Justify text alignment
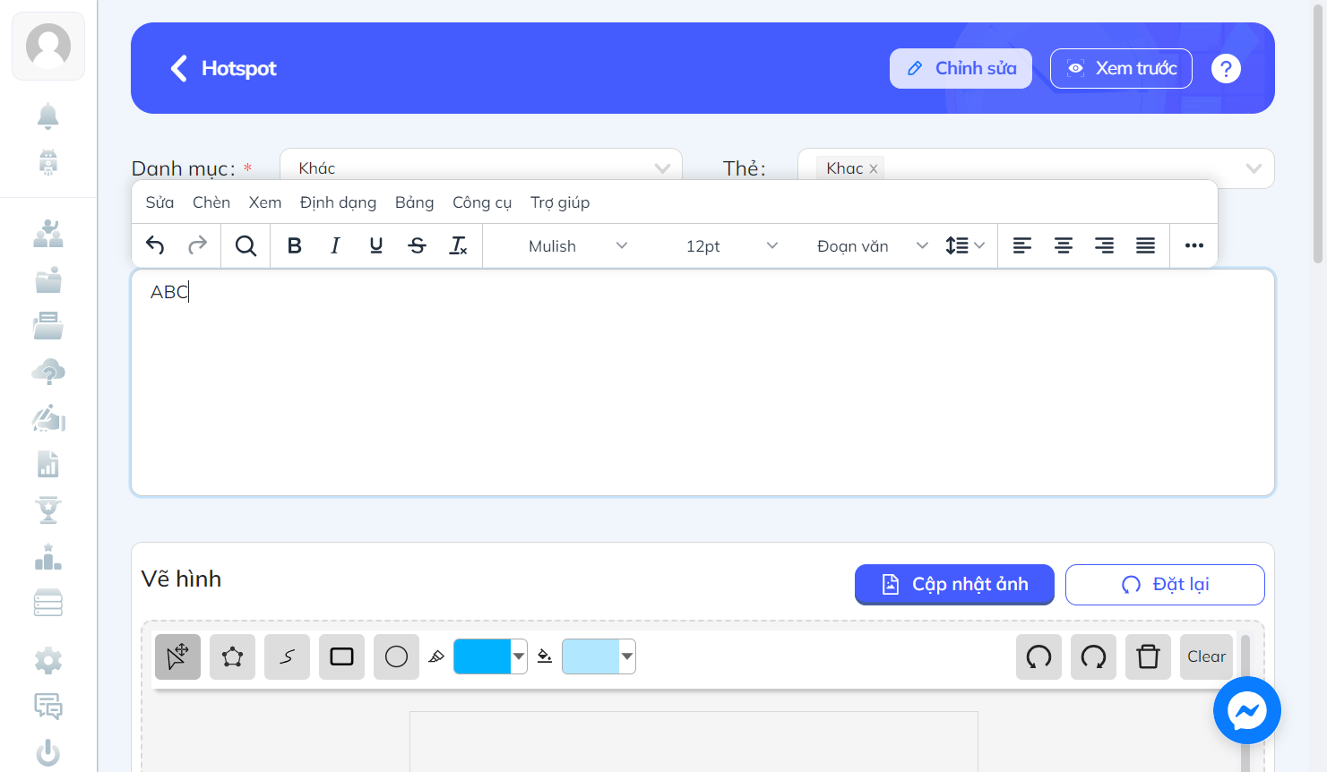 1146,245
